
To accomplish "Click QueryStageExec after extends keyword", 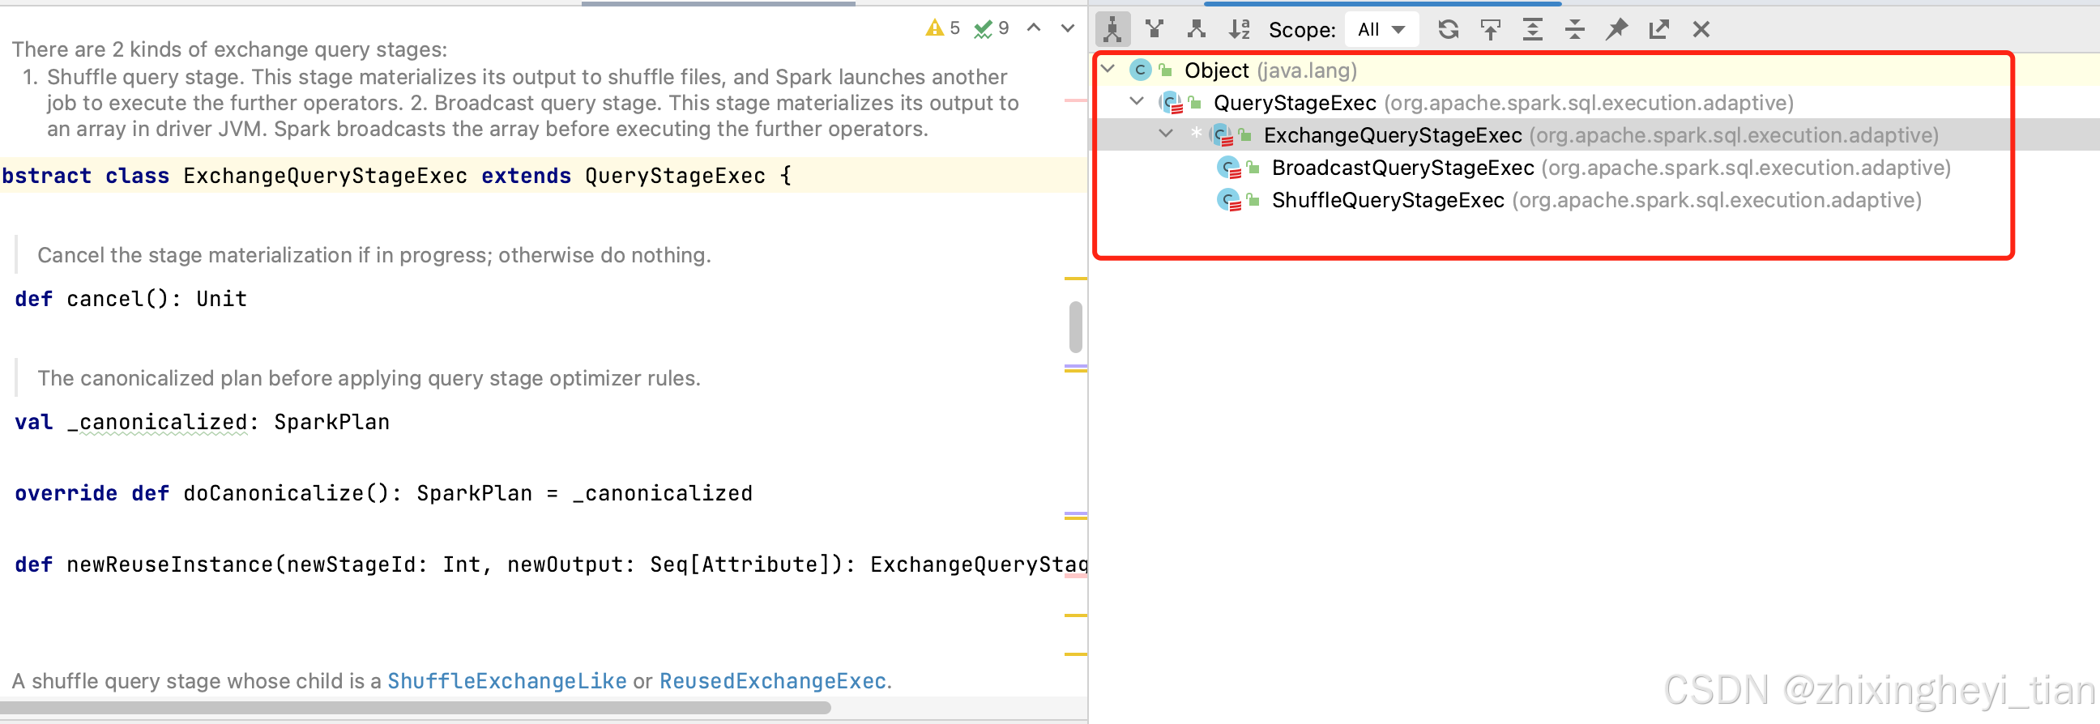I will point(675,176).
